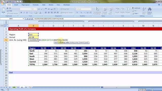
Task: Open the number format dropdown showing Custom
Action: 91,9
